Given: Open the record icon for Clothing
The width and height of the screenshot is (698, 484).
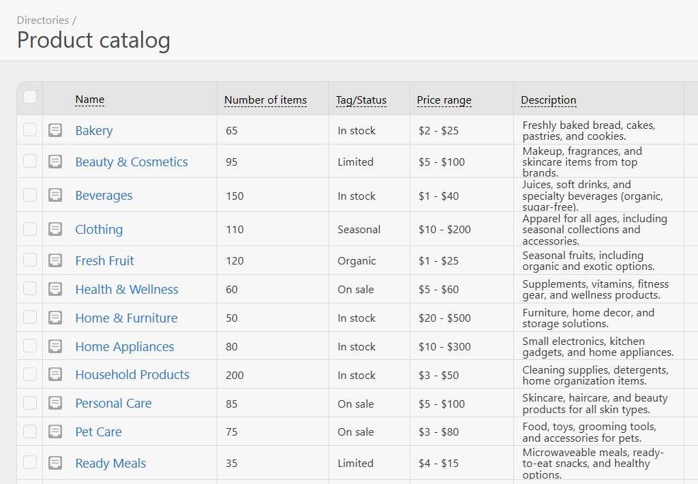Looking at the screenshot, I should coord(55,229).
